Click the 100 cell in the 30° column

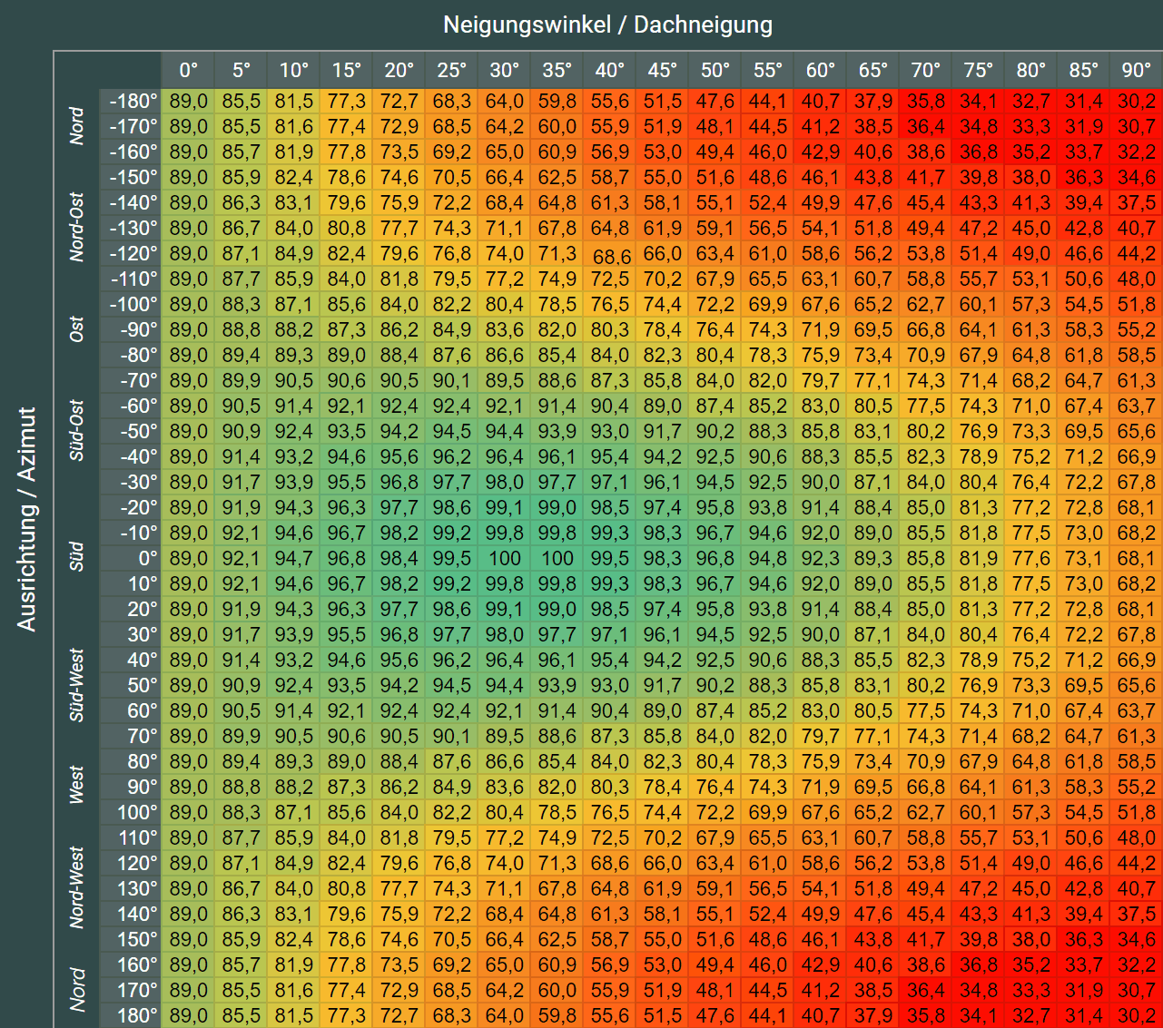click(505, 558)
